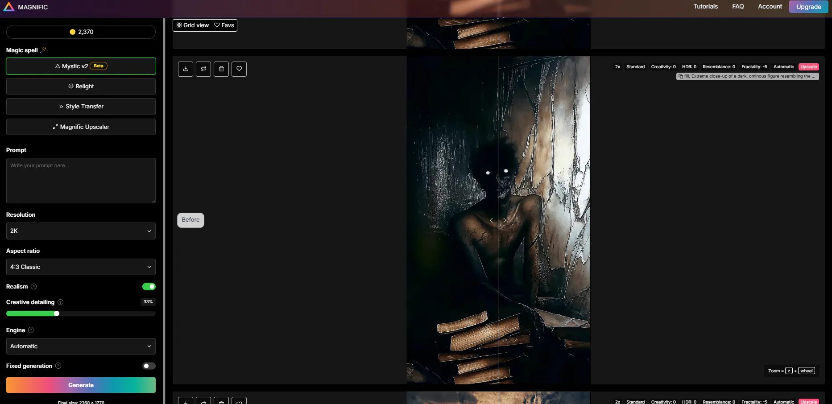Click the Standard tag on dark figure
The height and width of the screenshot is (404, 832).
coord(635,67)
